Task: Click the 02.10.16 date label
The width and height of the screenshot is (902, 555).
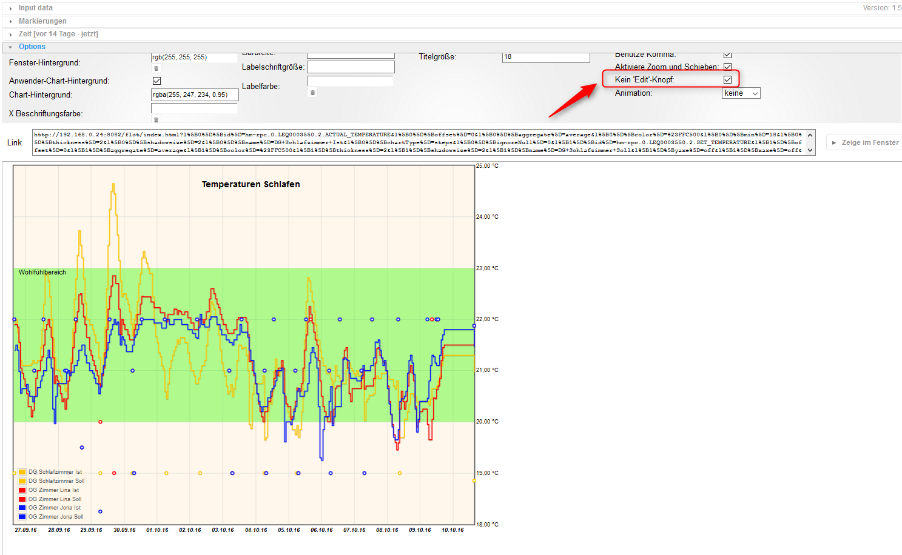Action: click(x=190, y=530)
